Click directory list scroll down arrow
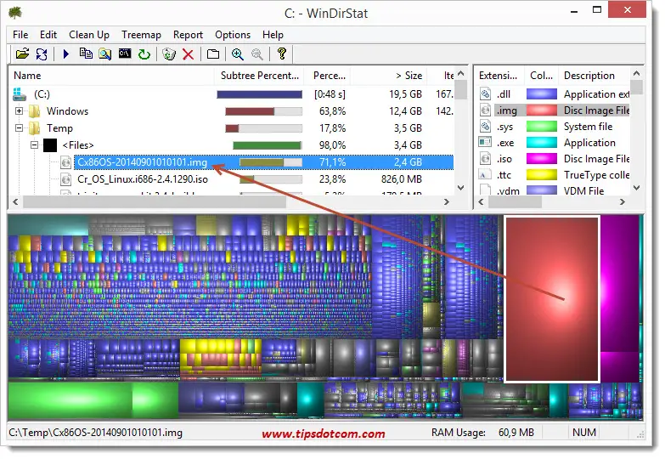665x459 pixels. pyautogui.click(x=461, y=188)
